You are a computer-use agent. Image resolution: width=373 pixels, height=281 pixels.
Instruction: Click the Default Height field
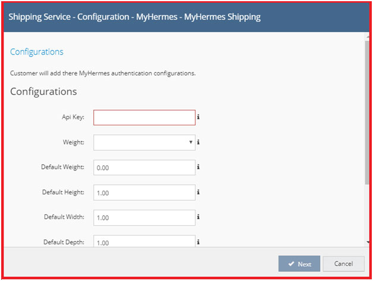coord(144,192)
